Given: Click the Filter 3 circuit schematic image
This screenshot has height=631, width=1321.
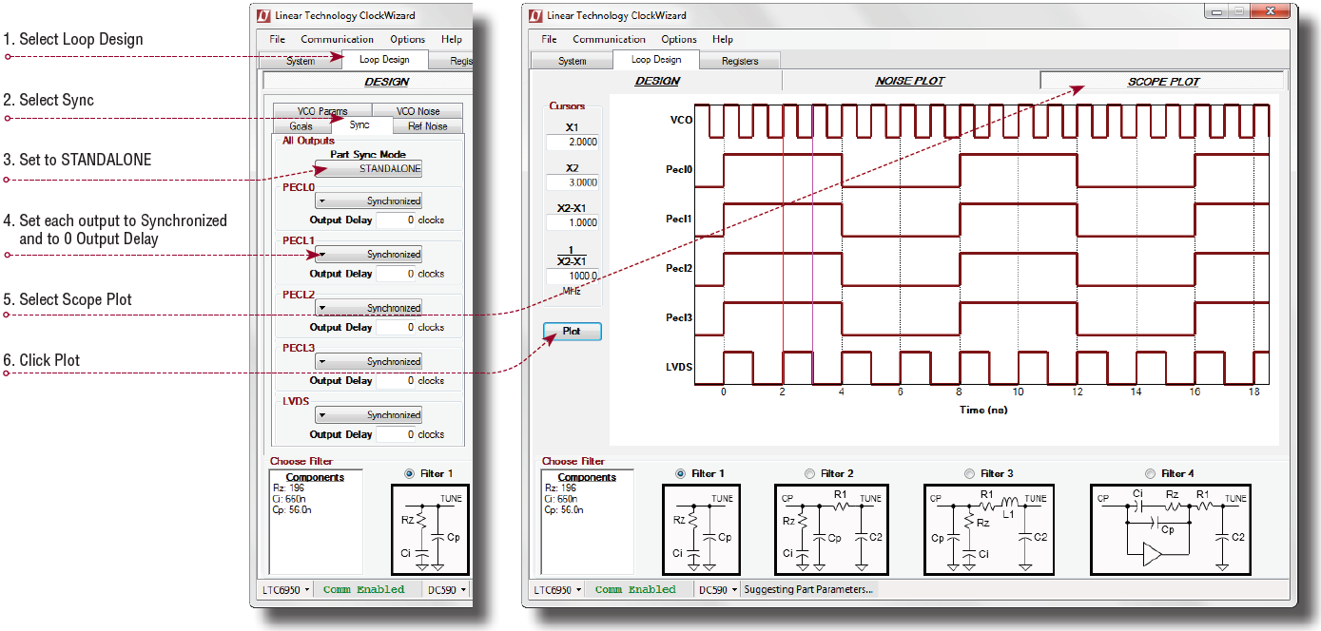Looking at the screenshot, I should tap(989, 530).
